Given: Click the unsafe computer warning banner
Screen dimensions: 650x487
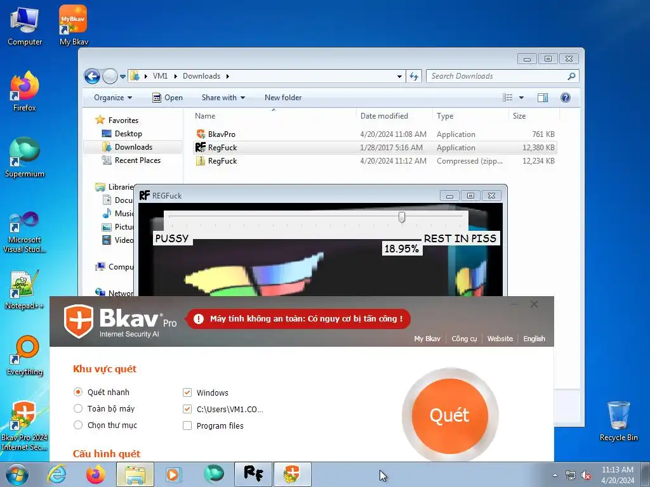Looking at the screenshot, I should [298, 319].
